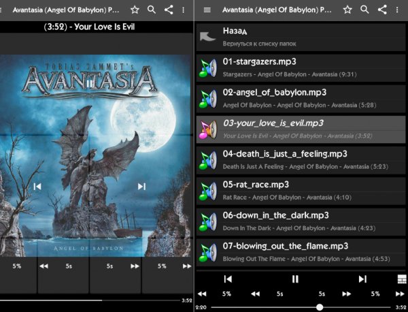The width and height of the screenshot is (408, 312).
Task: Click the seek slider knob in playlist panel
Action: point(320,307)
